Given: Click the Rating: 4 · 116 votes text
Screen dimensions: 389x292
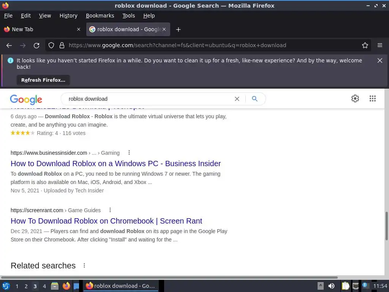Looking at the screenshot, I should (x=61, y=133).
